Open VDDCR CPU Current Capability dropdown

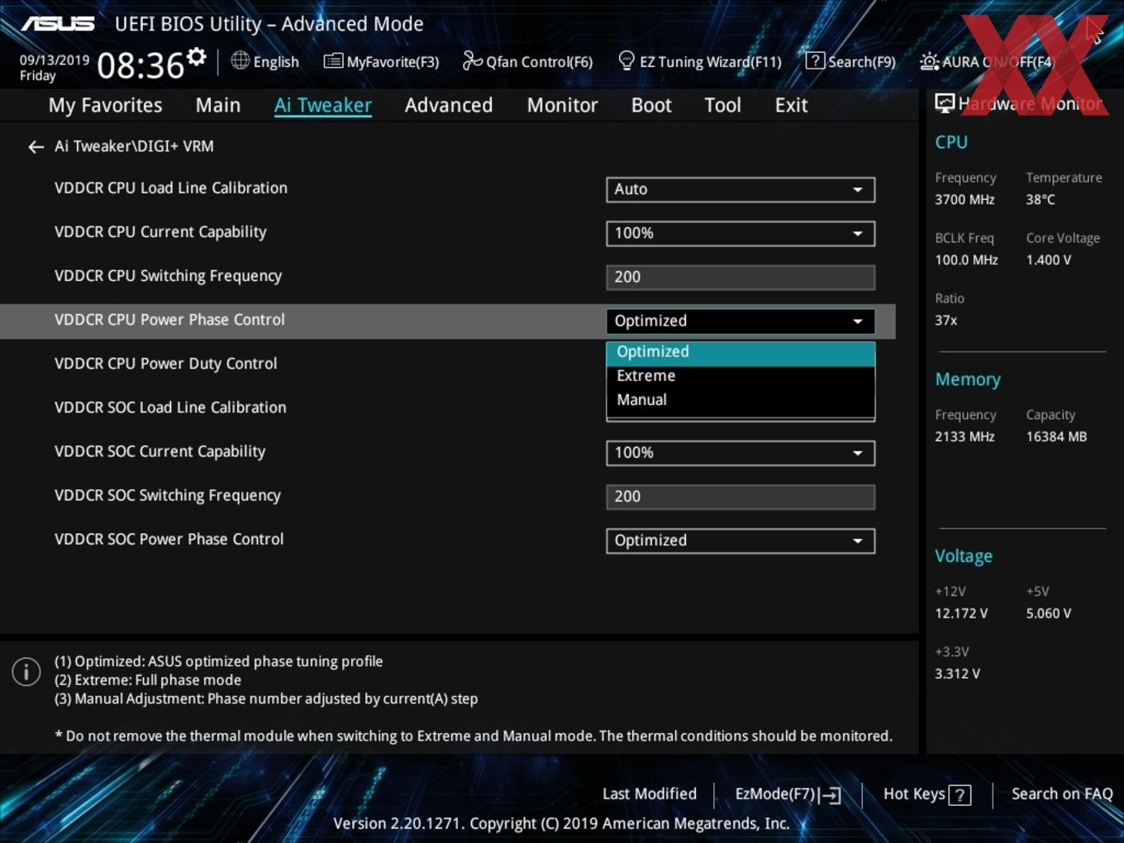click(741, 233)
